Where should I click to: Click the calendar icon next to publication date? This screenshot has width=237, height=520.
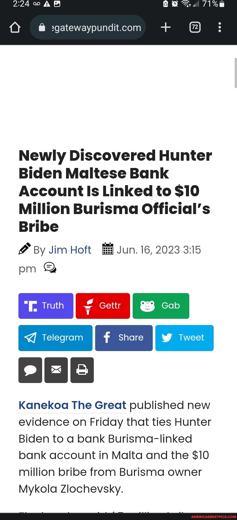107,249
